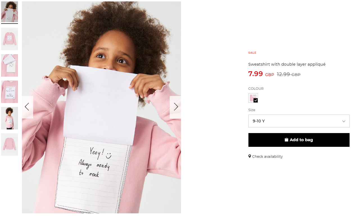Add the sweatshirt to bag
The height and width of the screenshot is (217, 351).
(x=299, y=140)
